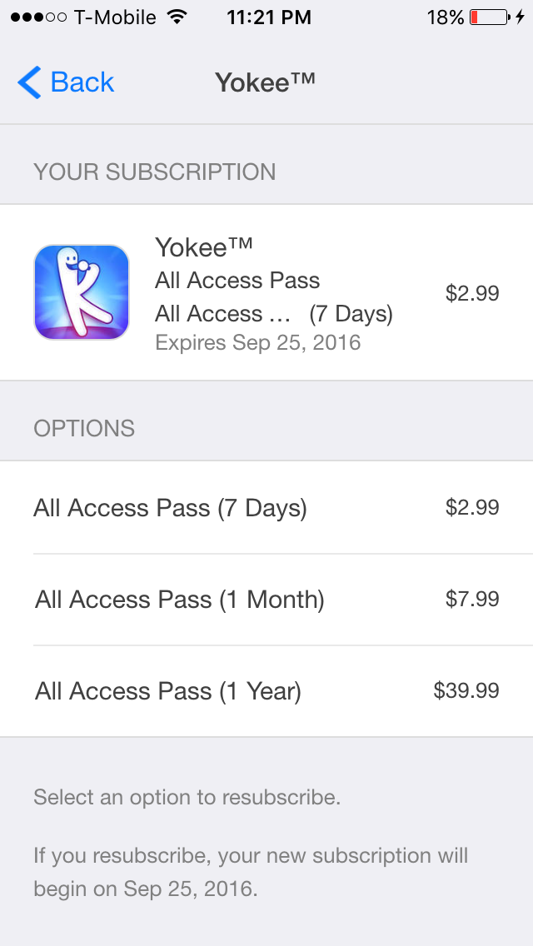Image resolution: width=533 pixels, height=946 pixels.
Task: Go back using the Back label
Action: pos(82,82)
